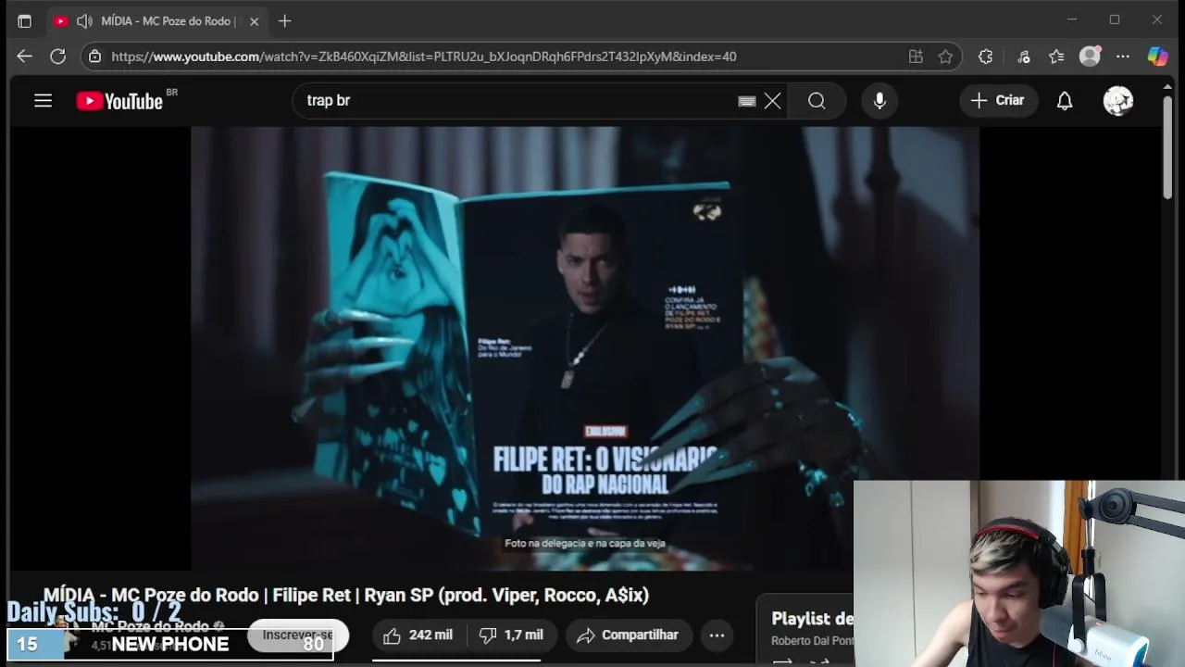Select the MÍDIA - MC Poze do Rodo tab
Image resolution: width=1185 pixels, height=667 pixels.
[157, 20]
